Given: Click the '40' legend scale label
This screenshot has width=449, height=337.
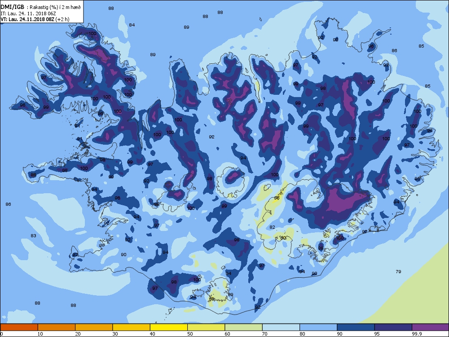Looking at the screenshot, I should (x=153, y=334).
